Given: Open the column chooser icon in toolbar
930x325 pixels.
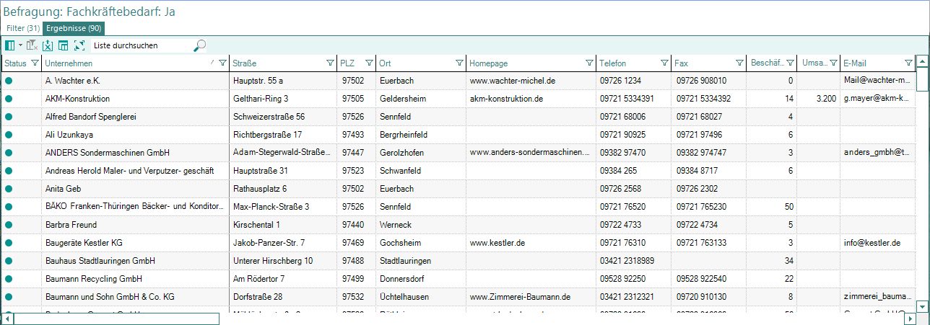Looking at the screenshot, I should click(9, 45).
